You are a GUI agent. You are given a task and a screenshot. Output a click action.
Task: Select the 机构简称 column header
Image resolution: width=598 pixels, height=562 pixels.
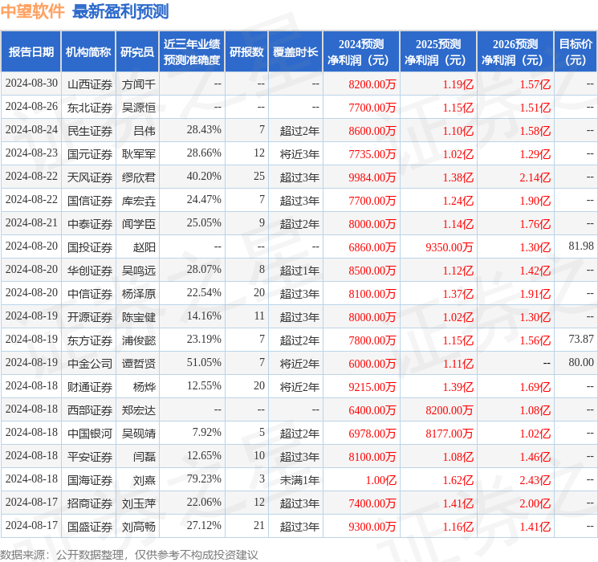coord(88,52)
